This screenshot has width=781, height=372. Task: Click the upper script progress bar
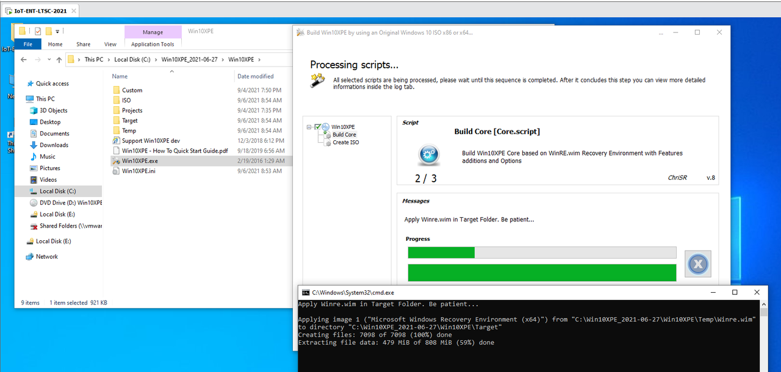(542, 252)
